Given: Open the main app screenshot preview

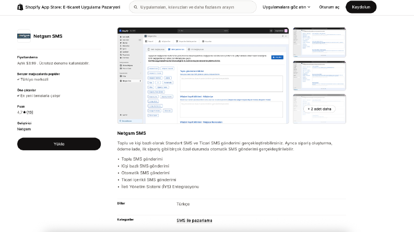Looking at the screenshot, I should [x=203, y=75].
